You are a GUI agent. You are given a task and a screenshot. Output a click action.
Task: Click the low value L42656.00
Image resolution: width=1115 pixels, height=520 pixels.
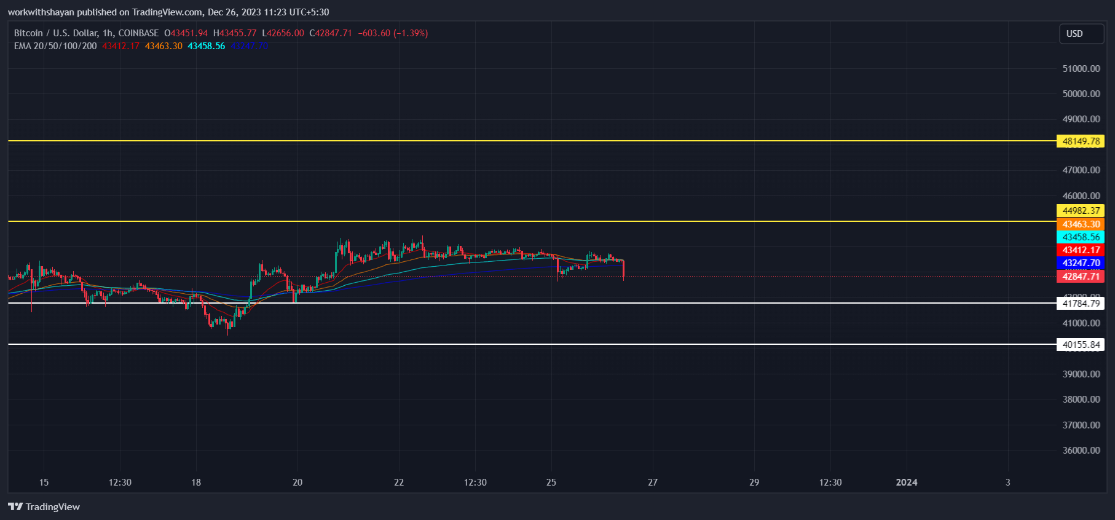pyautogui.click(x=283, y=33)
